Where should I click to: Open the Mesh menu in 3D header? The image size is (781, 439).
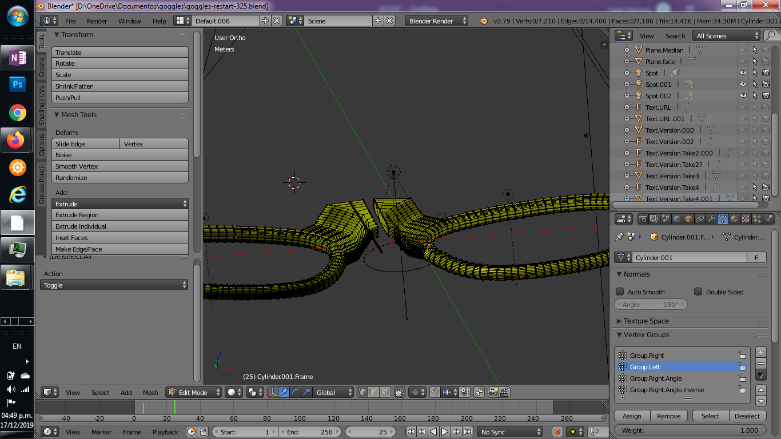[150, 393]
